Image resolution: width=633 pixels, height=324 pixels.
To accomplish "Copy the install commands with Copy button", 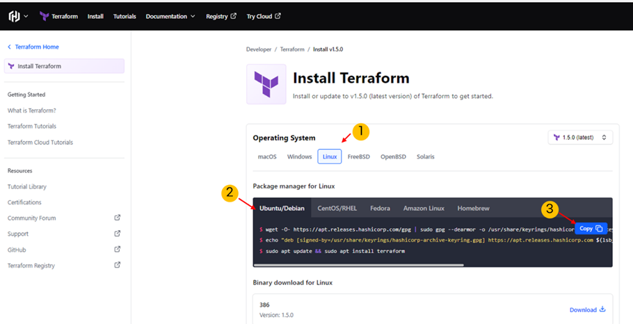I will click(591, 228).
